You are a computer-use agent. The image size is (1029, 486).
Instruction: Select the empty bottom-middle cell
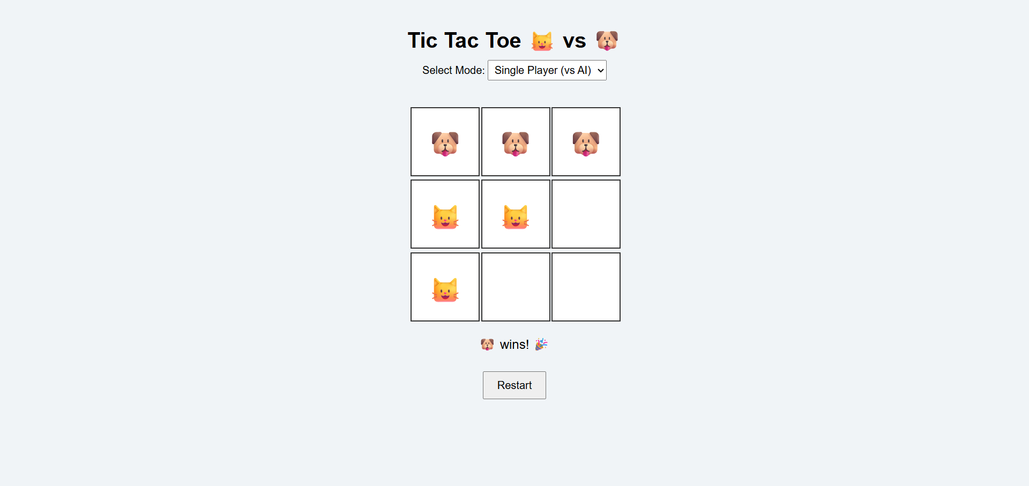516,287
